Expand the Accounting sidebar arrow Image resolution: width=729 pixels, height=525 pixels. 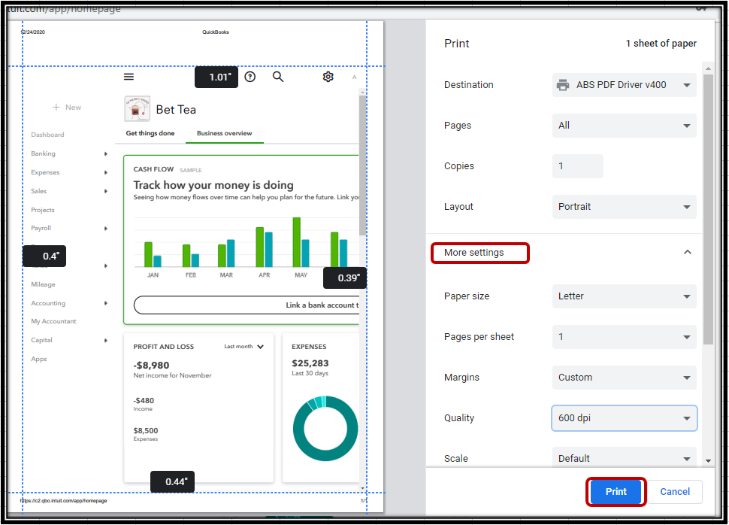pos(106,303)
